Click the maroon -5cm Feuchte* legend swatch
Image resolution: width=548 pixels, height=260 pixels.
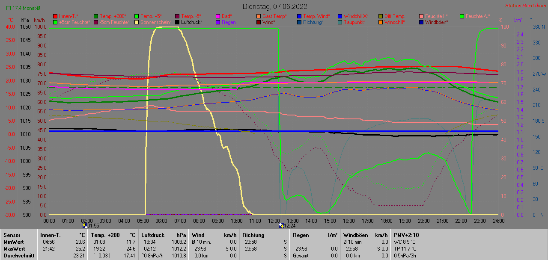[96, 22]
